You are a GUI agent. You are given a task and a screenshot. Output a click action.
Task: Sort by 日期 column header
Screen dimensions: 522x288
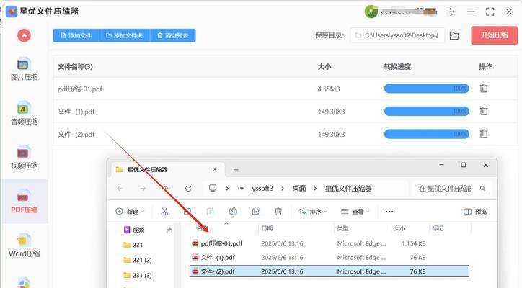pos(267,228)
